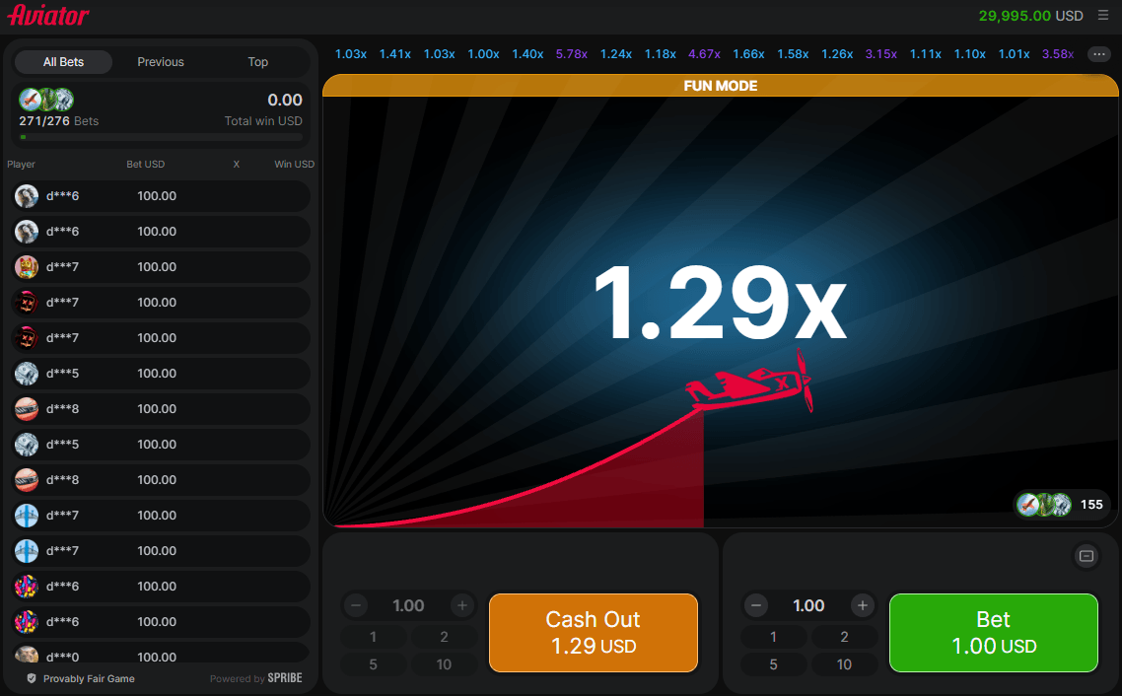Decrease the bet amount in the Bet panel
The height and width of the screenshot is (696, 1122).
(755, 606)
